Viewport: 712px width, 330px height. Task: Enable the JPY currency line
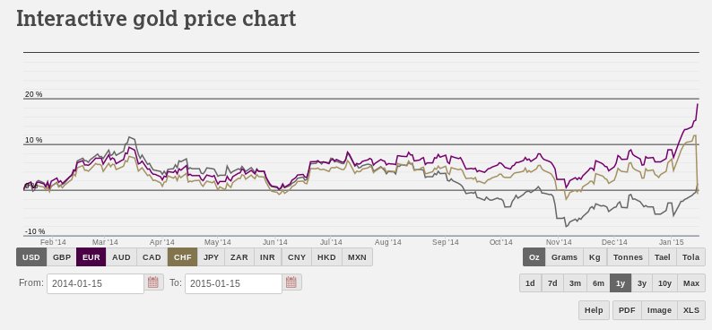tap(211, 257)
